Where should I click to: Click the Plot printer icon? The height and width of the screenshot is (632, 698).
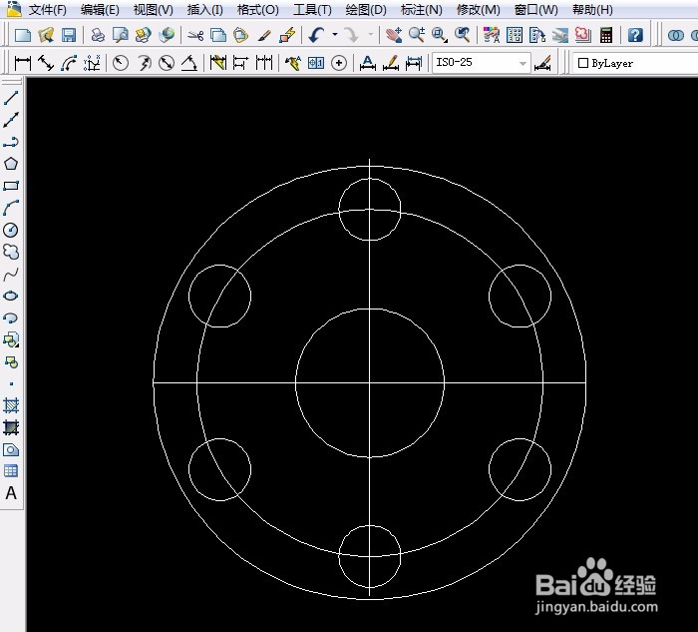pyautogui.click(x=98, y=35)
